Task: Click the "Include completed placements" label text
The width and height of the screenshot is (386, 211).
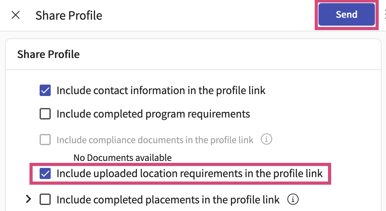Action: tap(168, 199)
